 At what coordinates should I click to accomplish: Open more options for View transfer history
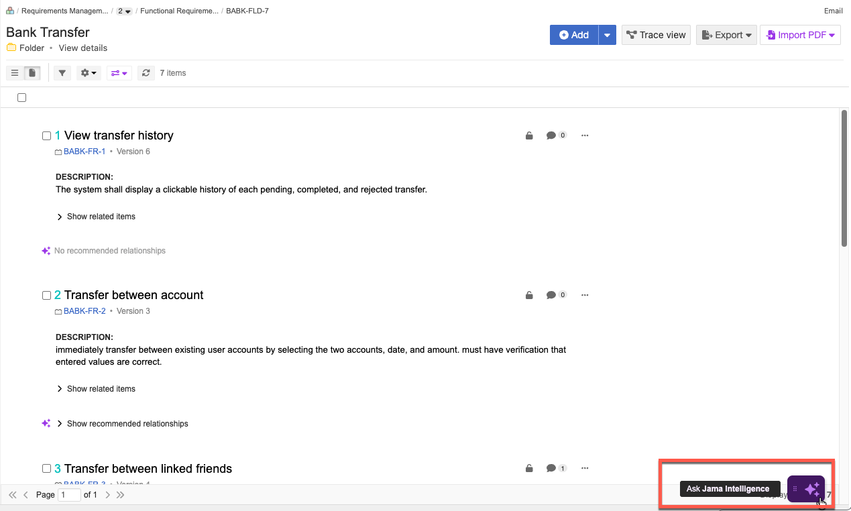pos(585,135)
